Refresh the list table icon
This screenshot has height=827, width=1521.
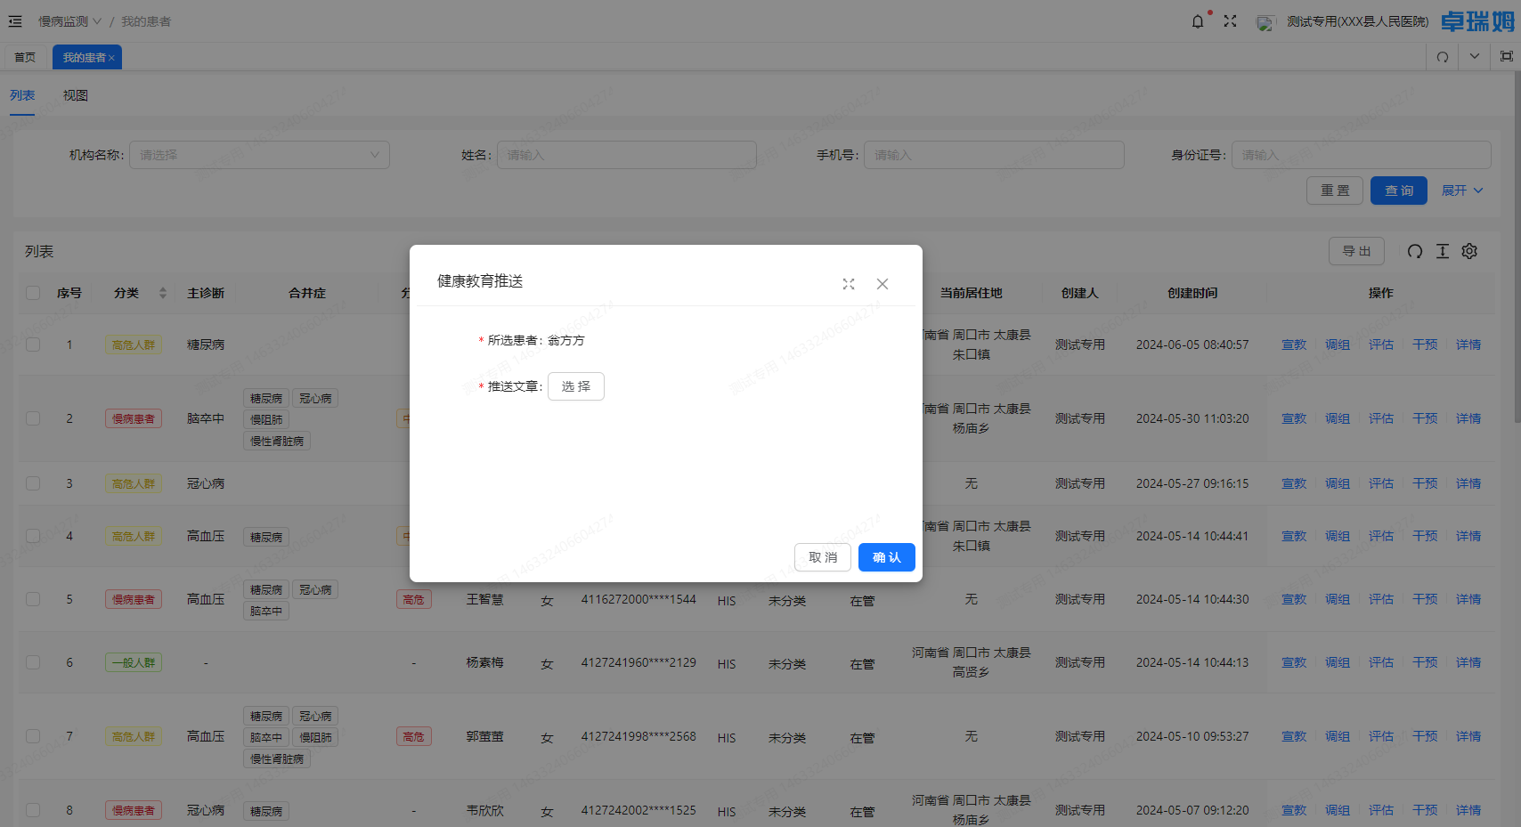pos(1415,251)
